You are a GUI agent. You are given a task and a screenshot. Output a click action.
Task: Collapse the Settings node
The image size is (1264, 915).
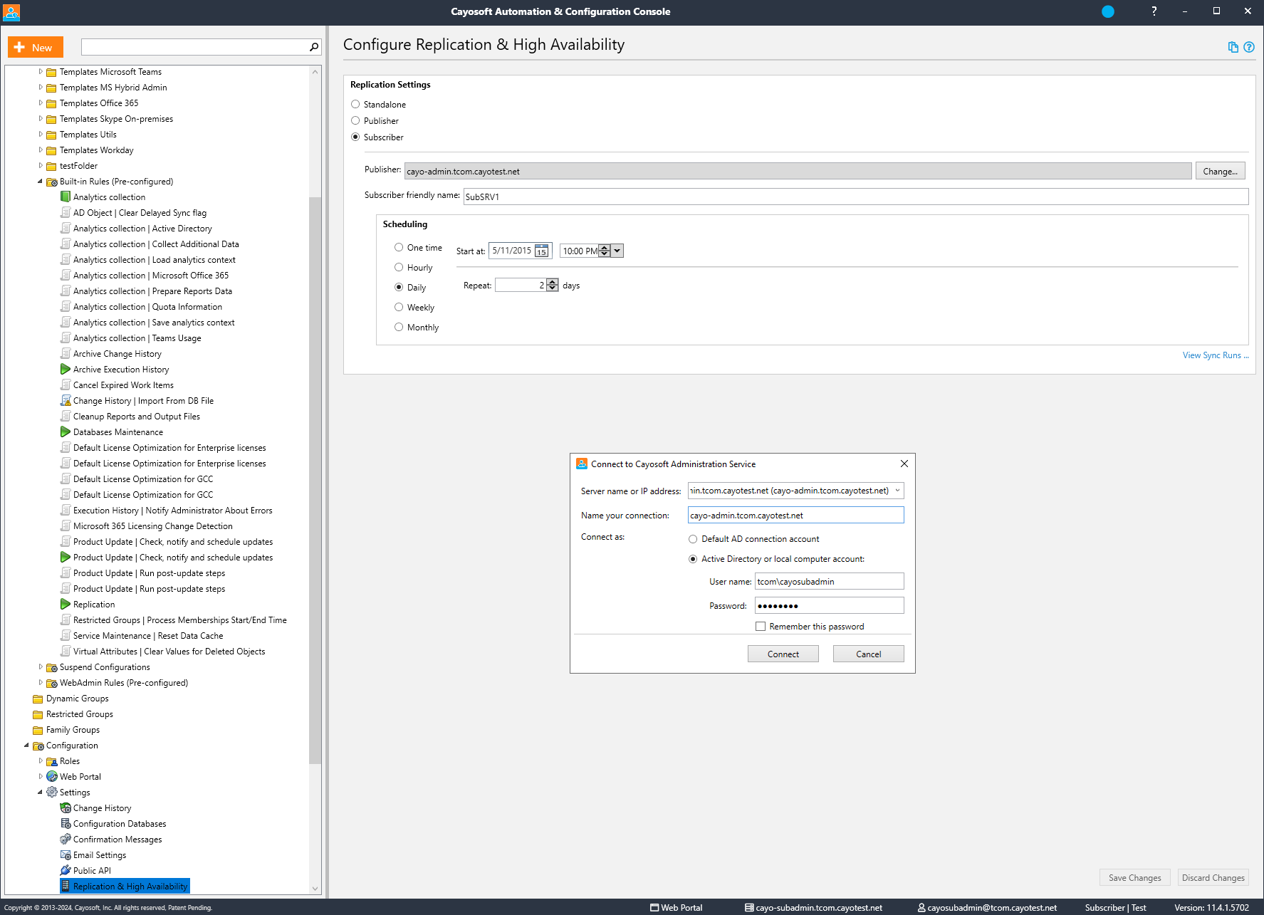pos(40,793)
